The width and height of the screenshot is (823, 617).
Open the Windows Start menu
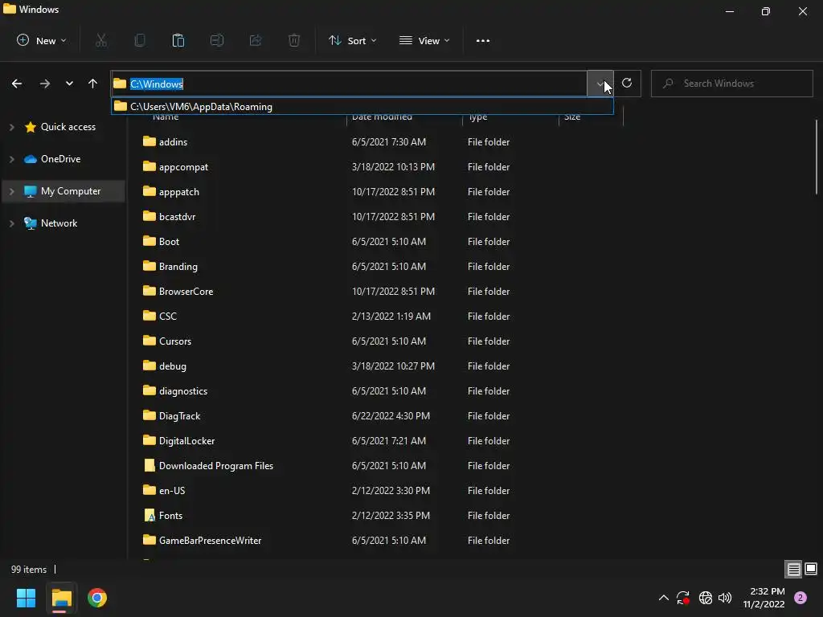click(26, 598)
